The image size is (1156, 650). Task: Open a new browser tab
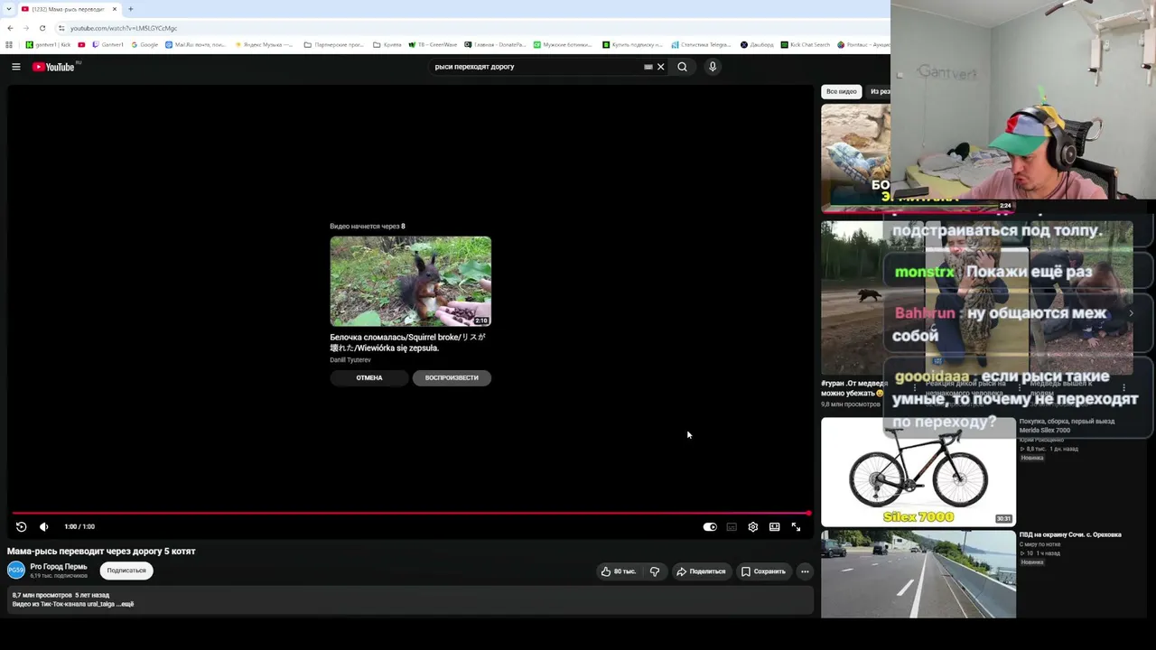click(130, 9)
